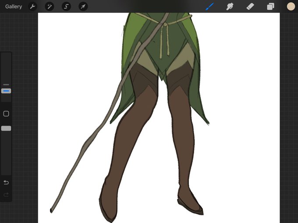Select the Smudge tool
Viewport: 298px width, 223px height.
click(x=230, y=7)
